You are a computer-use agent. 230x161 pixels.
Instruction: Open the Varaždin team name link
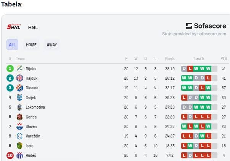point(33,136)
